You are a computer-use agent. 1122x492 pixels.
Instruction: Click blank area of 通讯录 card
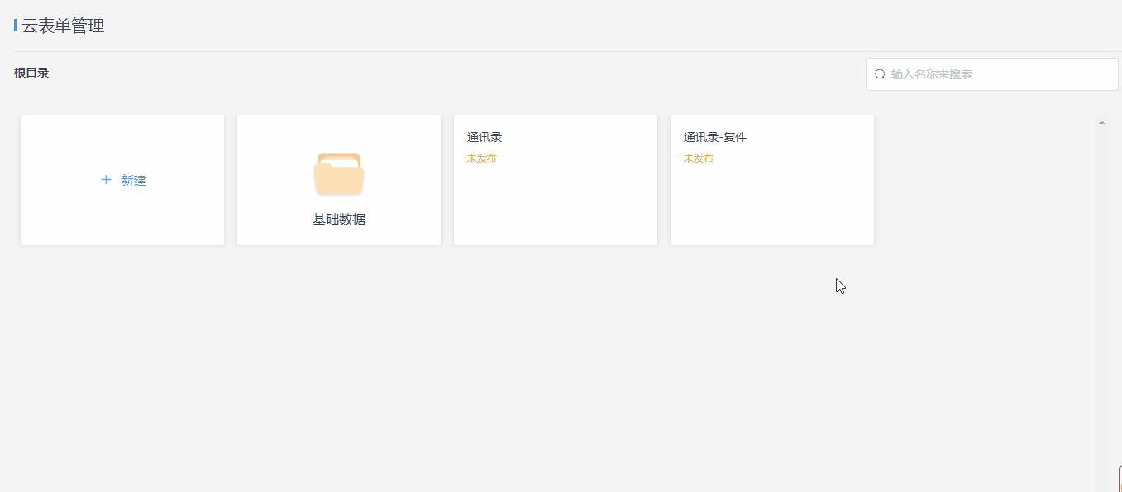555,206
